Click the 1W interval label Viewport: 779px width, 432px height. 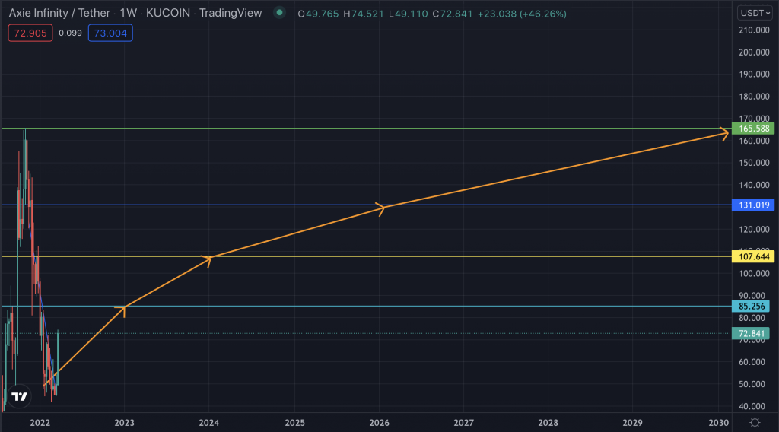[128, 13]
